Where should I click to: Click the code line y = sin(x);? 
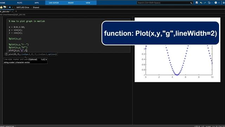click(15, 30)
